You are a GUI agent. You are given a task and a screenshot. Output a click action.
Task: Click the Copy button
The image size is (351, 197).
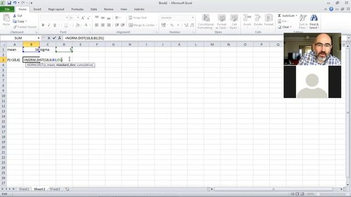[x=18, y=21]
